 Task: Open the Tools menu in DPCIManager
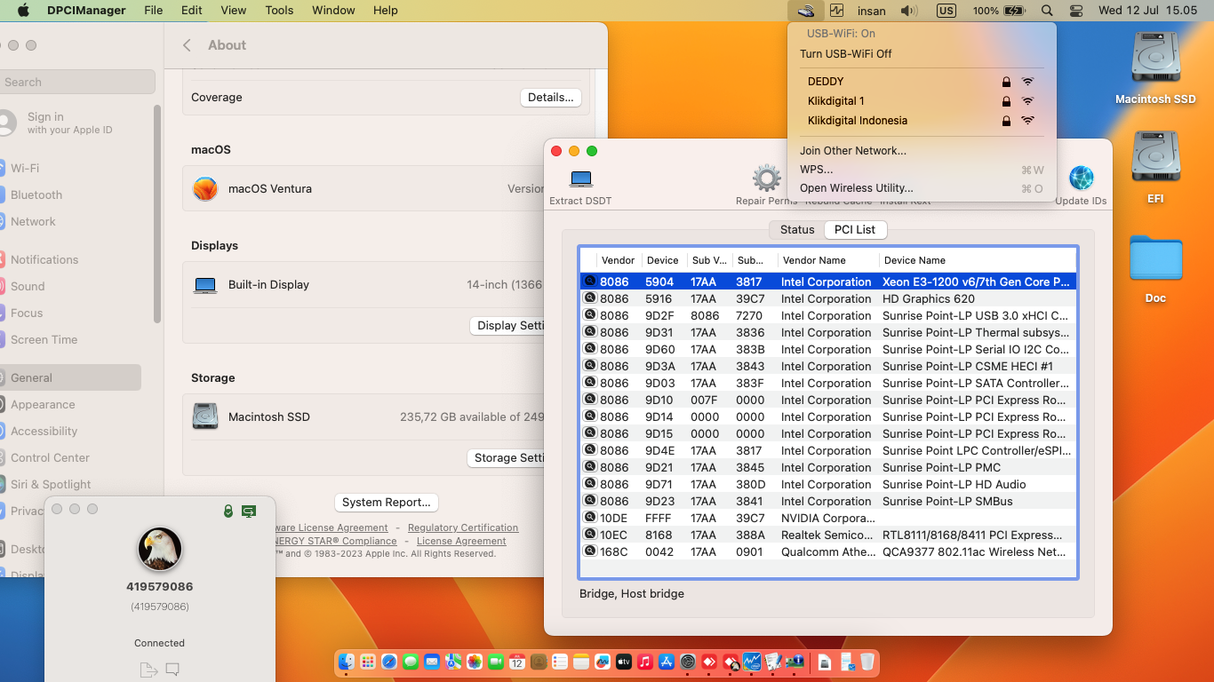click(279, 11)
